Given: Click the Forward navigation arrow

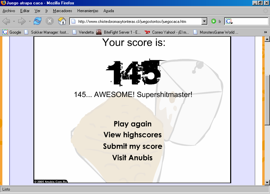Looking at the screenshot, I should [x=22, y=21].
